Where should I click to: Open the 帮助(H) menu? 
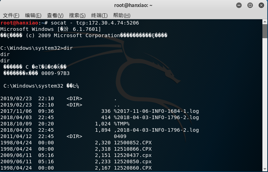[x=122, y=15]
